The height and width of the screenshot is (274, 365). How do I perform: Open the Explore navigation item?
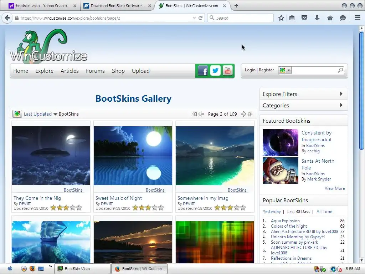pyautogui.click(x=45, y=71)
